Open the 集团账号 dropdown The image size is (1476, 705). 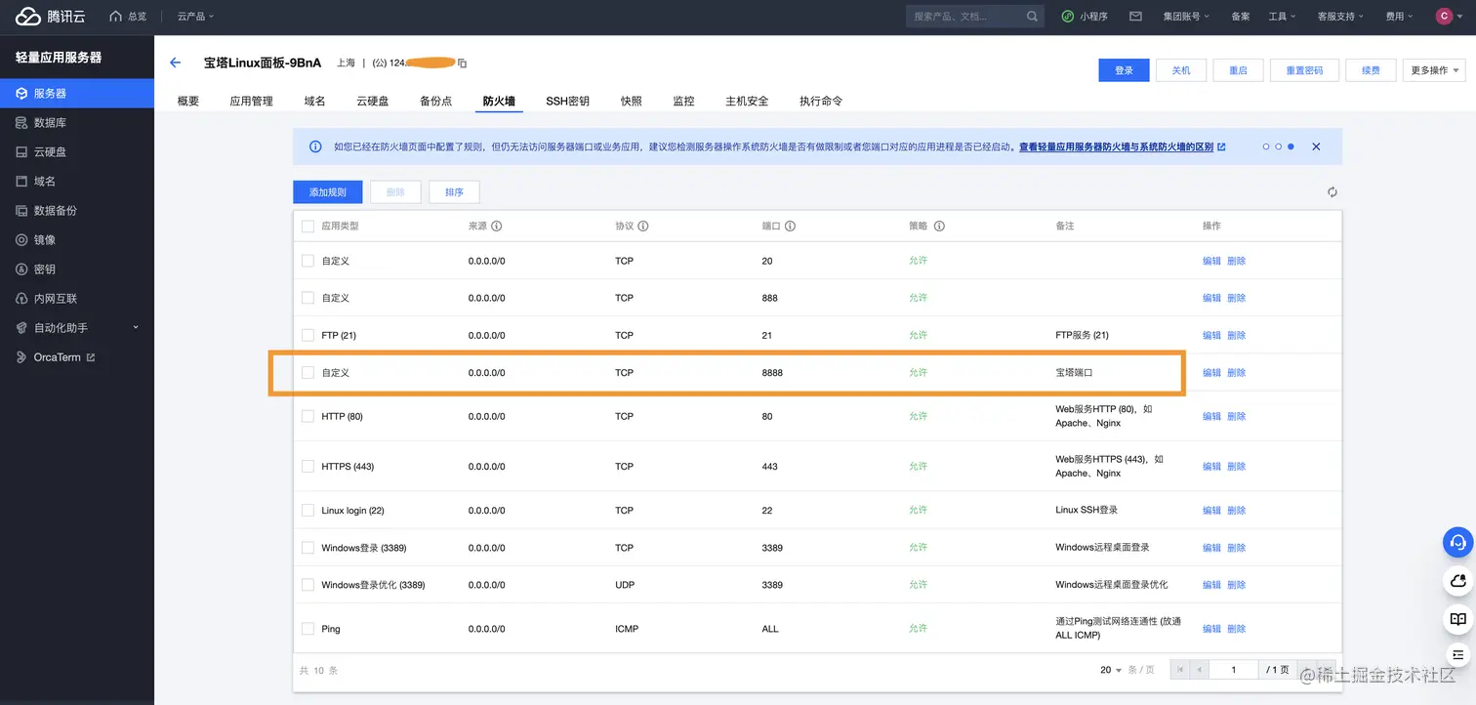pos(1186,17)
